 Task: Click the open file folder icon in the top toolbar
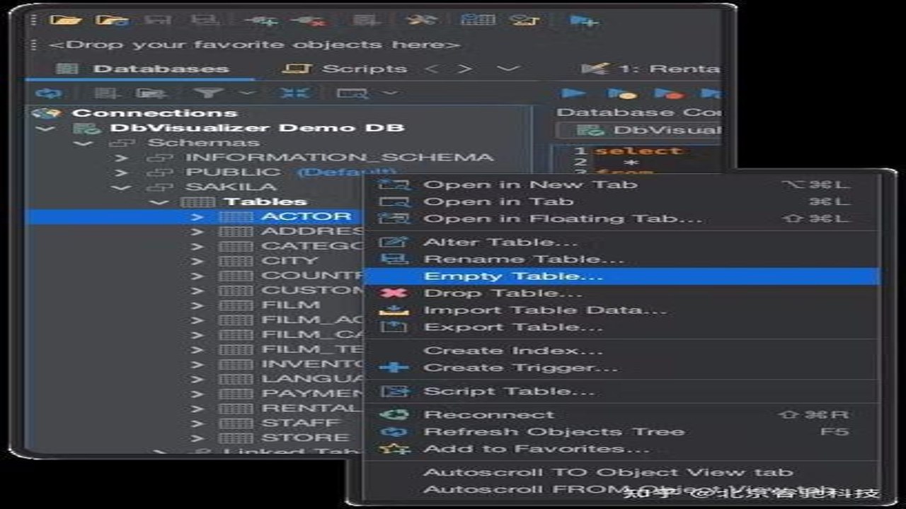tap(65, 20)
